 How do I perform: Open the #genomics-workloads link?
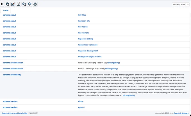tap(88, 45)
